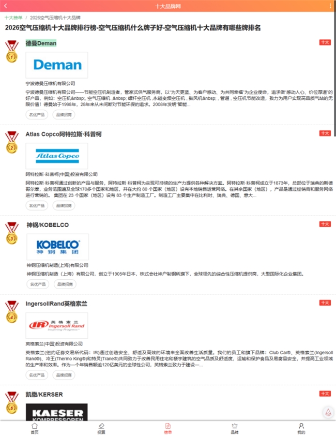Open the Atlas Copco logo thumbnail
Image resolution: width=336 pixels, height=436 pixels.
[57, 156]
